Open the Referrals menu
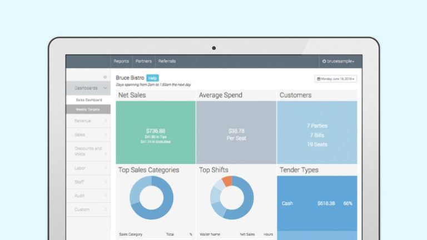 [x=167, y=61]
